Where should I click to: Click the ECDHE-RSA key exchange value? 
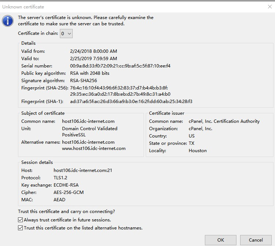[x=66, y=185]
